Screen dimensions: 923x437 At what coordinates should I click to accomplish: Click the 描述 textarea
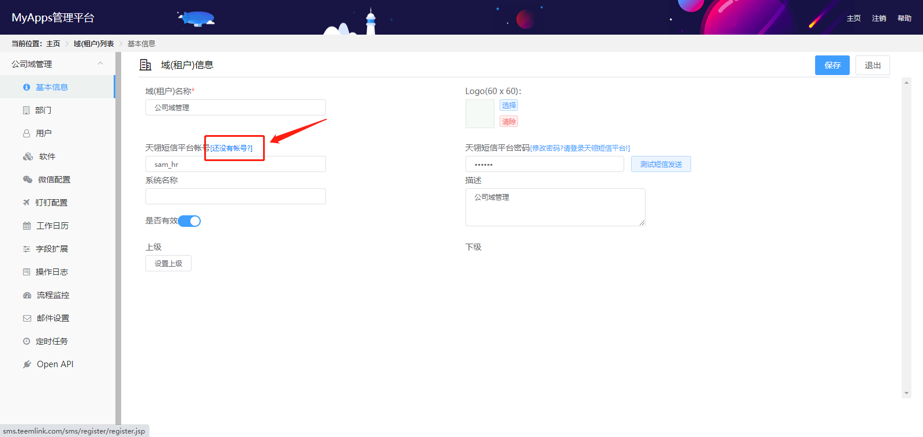pyautogui.click(x=555, y=207)
